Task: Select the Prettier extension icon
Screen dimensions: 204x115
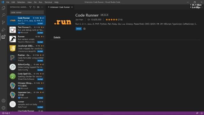Action: pyautogui.click(x=13, y=57)
